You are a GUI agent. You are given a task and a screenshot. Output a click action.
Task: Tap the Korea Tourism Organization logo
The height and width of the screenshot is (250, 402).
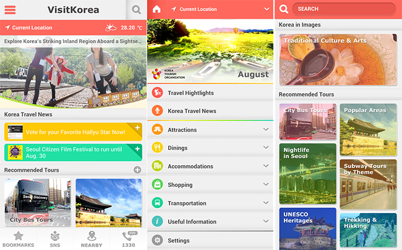point(168,73)
